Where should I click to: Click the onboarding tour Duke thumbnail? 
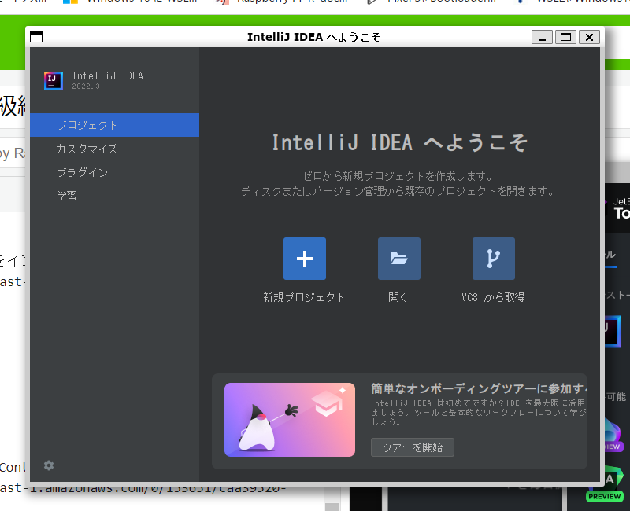[x=290, y=420]
